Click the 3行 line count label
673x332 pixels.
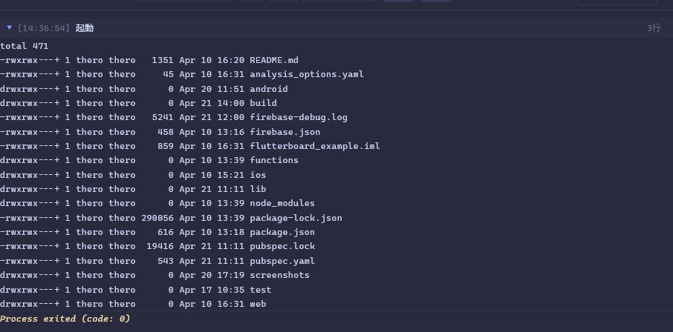pos(653,28)
